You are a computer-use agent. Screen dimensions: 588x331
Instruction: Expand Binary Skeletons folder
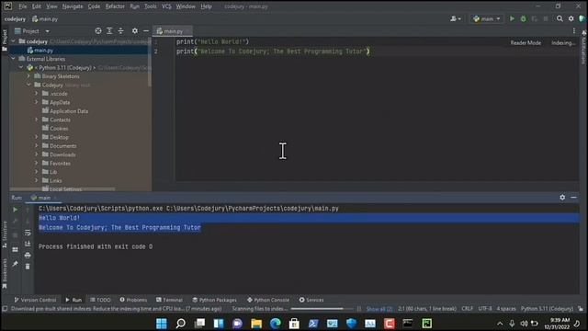(28, 76)
